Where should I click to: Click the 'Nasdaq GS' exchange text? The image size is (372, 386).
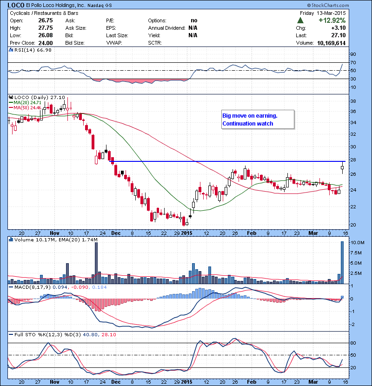pos(100,6)
